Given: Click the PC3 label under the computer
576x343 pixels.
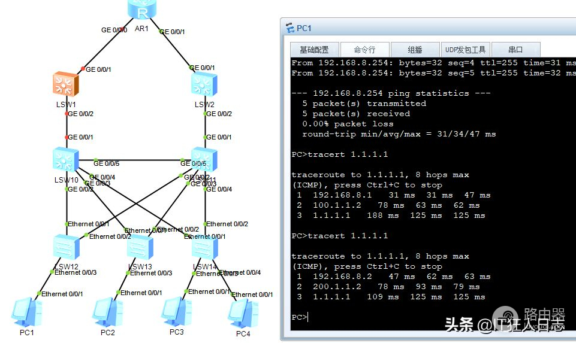Looking at the screenshot, I should 177,332.
